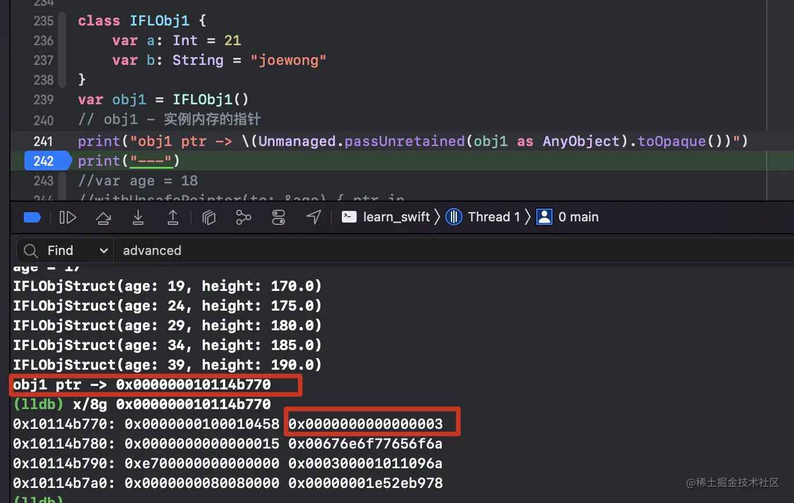Click console line "IFLObjStruct(age: 24, height: 175.0)"
The image size is (794, 503).
coord(167,306)
